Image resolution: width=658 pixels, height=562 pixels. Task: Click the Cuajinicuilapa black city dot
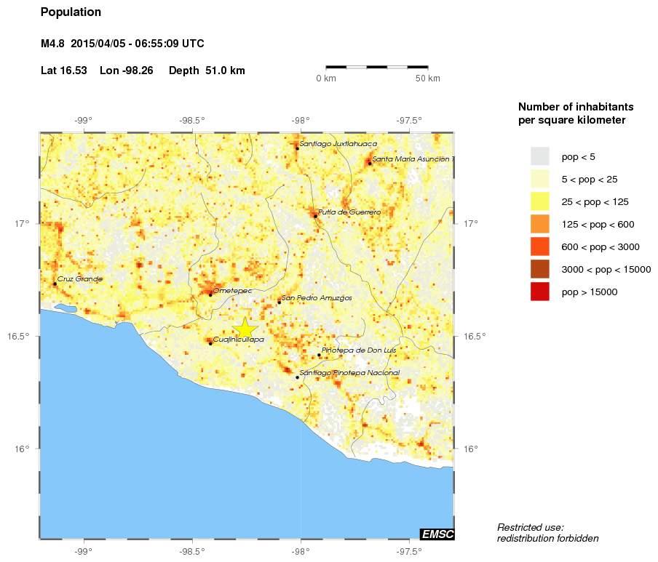coord(210,344)
